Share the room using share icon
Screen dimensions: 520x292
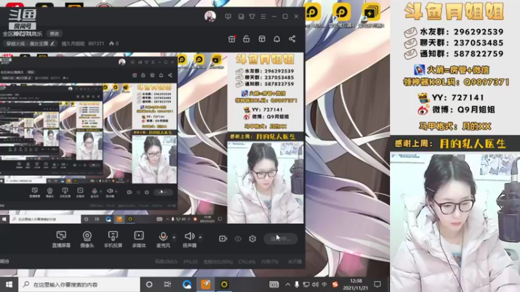[x=292, y=39]
